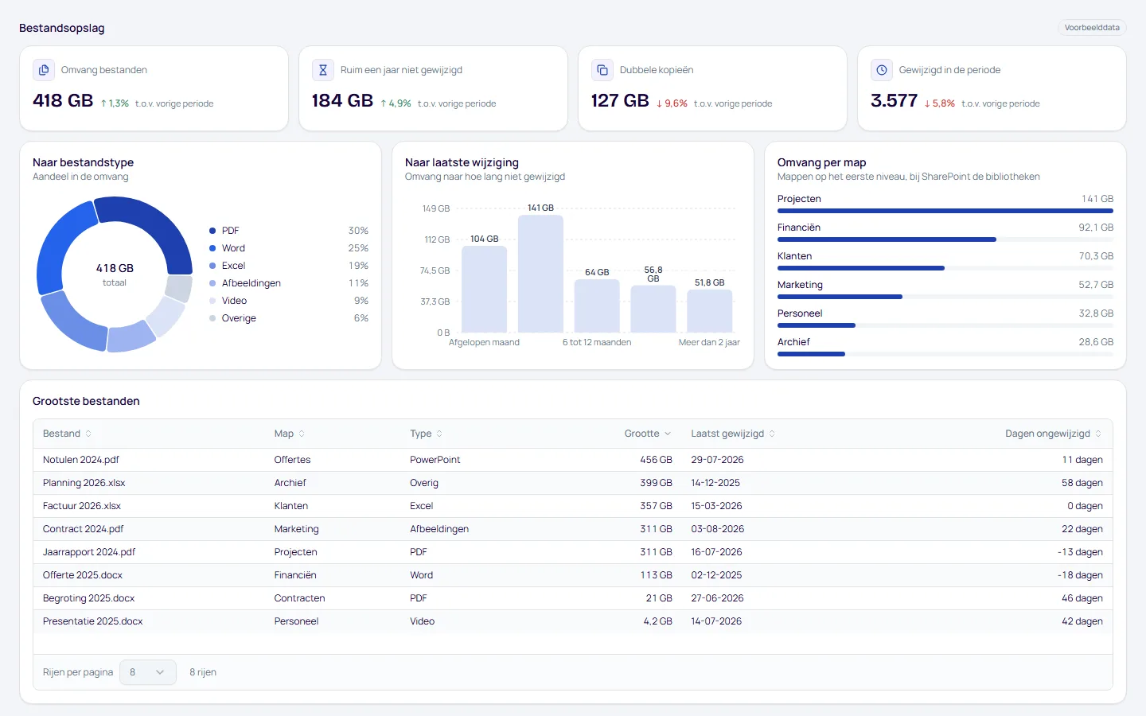Click the 51,8 GB chart bar
Image resolution: width=1146 pixels, height=716 pixels.
click(709, 311)
